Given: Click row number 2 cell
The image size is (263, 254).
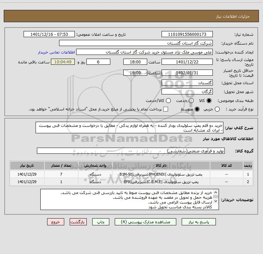Looking at the screenshot, I should point(248,182).
